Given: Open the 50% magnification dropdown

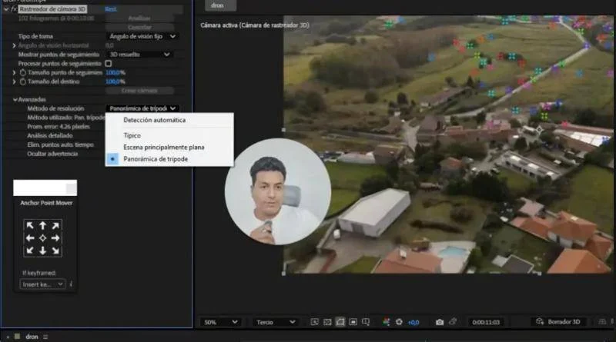Looking at the screenshot, I should tap(220, 322).
